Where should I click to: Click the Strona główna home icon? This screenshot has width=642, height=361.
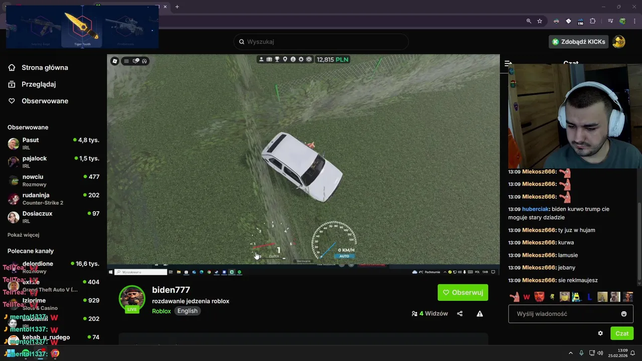[12, 68]
